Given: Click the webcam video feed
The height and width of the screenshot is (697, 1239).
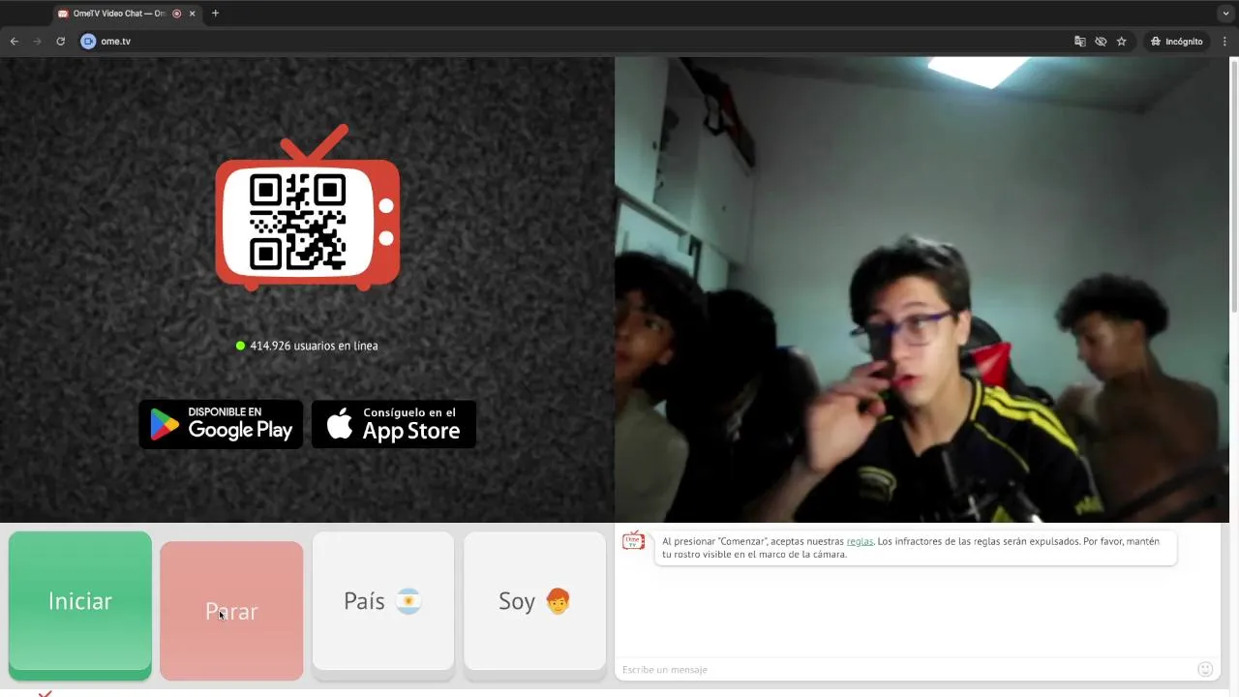Looking at the screenshot, I should [921, 289].
